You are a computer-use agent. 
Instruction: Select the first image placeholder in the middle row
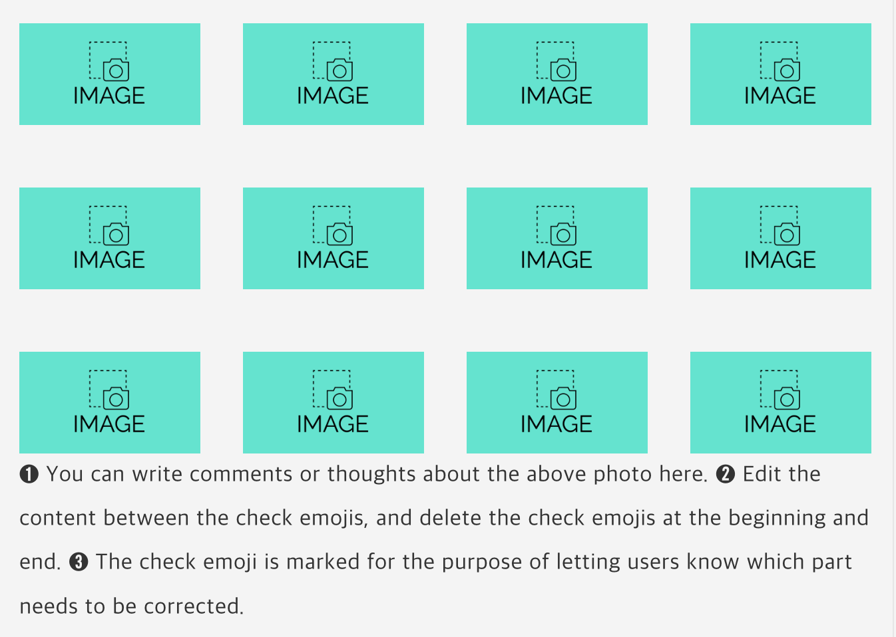(110, 238)
